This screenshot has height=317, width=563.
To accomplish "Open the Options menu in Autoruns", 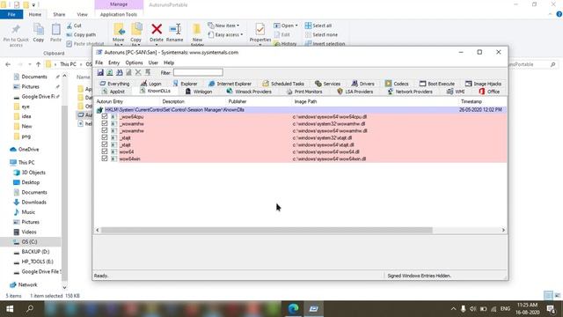I will coord(134,63).
